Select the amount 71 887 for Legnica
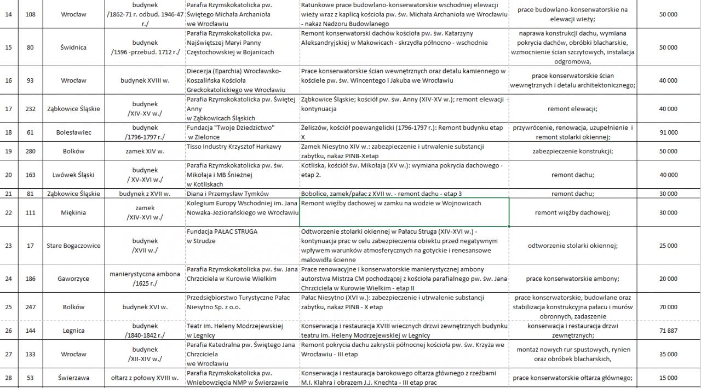Screen dimensions: 701x388 pyautogui.click(x=668, y=331)
